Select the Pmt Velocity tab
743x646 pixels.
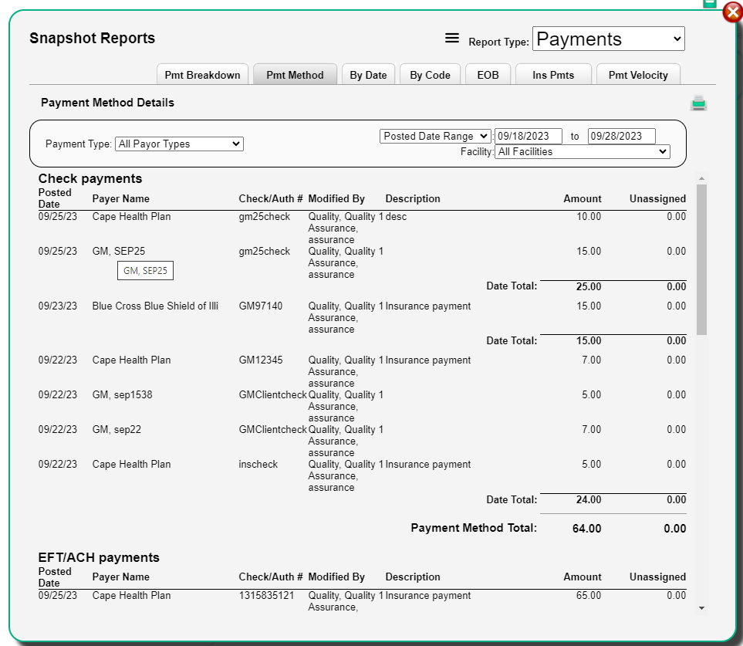click(638, 75)
